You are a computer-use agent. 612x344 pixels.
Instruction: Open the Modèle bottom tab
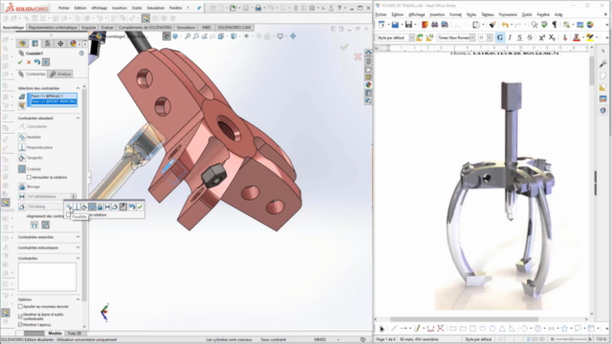coord(55,333)
